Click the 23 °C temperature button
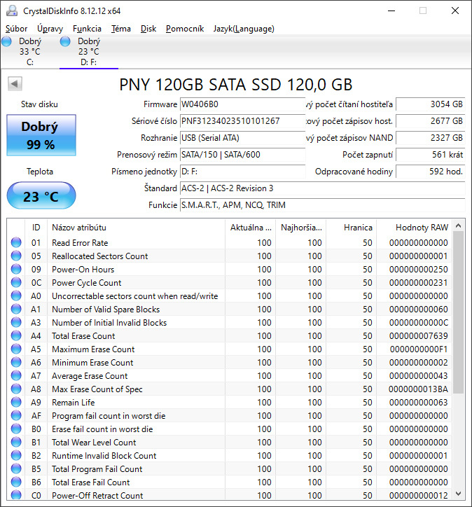The image size is (472, 507). (x=41, y=195)
